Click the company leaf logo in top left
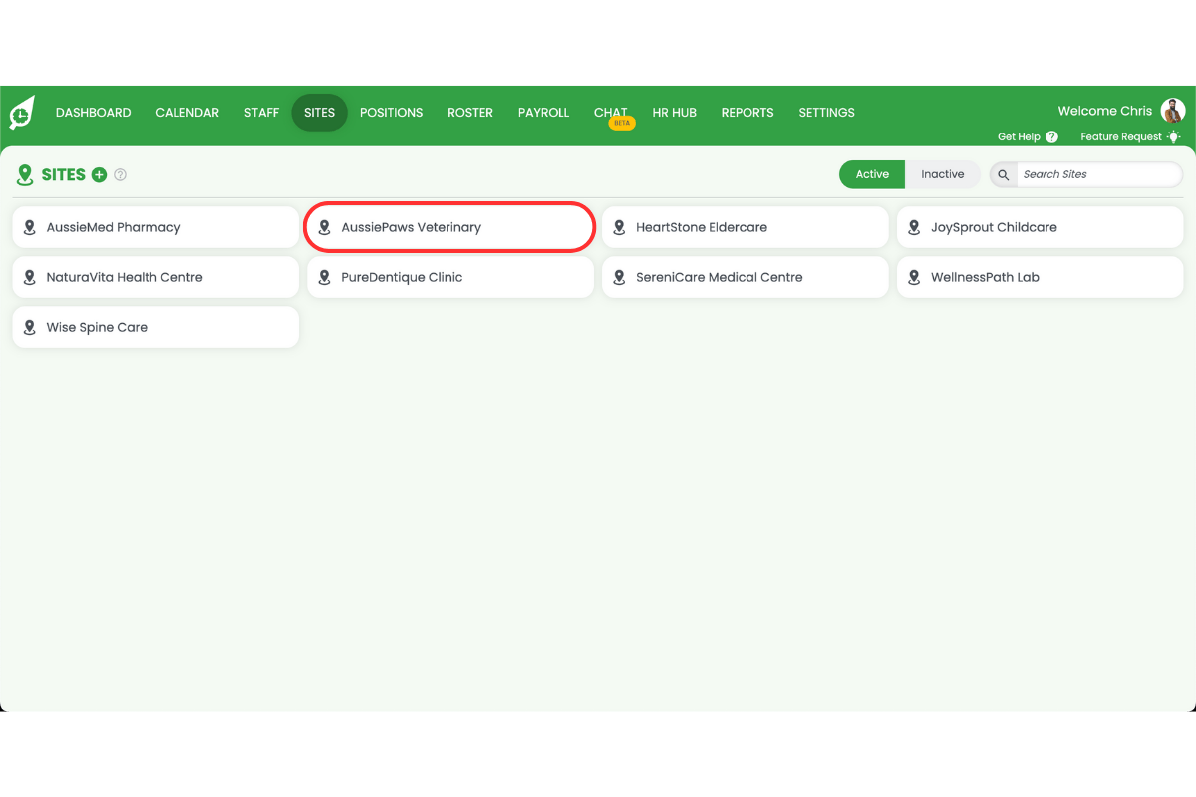Viewport: 1196px width, 797px height. point(21,112)
